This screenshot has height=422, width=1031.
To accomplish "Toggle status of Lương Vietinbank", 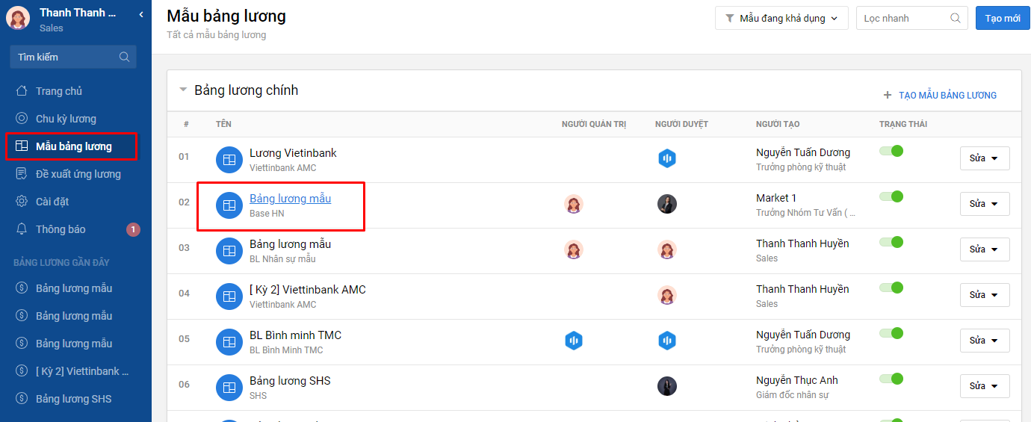I will pyautogui.click(x=891, y=151).
